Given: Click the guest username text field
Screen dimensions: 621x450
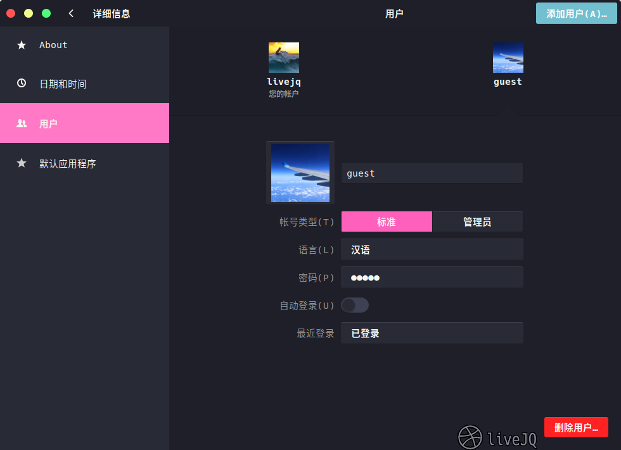Looking at the screenshot, I should (432, 173).
